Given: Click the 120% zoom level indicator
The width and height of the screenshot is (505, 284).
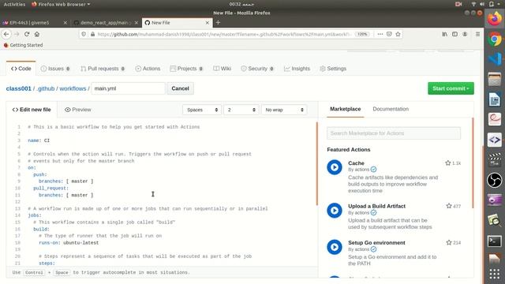Looking at the screenshot, I should pos(362,34).
